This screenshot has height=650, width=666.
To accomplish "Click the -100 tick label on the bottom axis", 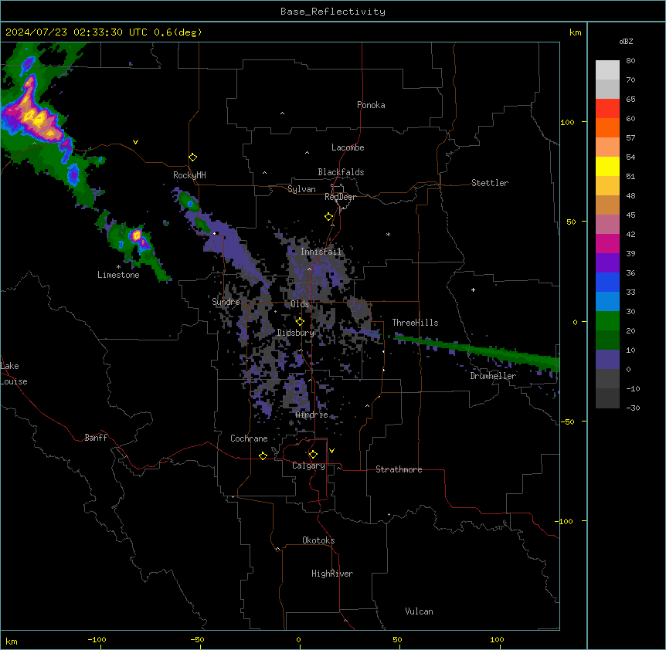I will (97, 639).
